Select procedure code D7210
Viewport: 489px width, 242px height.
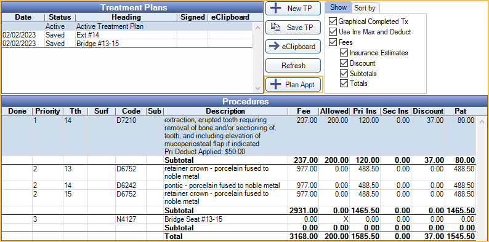127,120
